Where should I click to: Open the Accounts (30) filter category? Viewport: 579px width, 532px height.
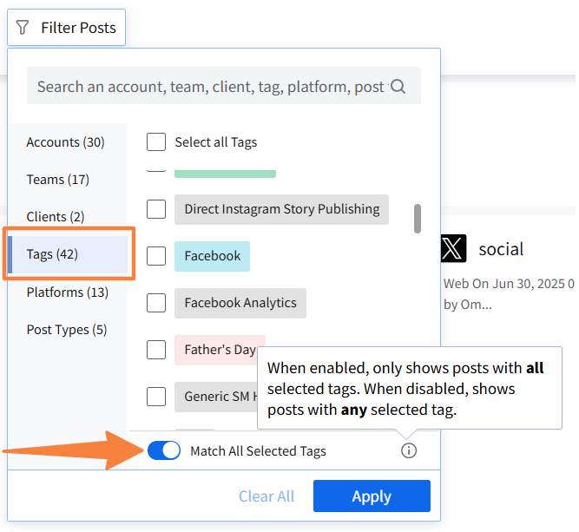(x=65, y=142)
